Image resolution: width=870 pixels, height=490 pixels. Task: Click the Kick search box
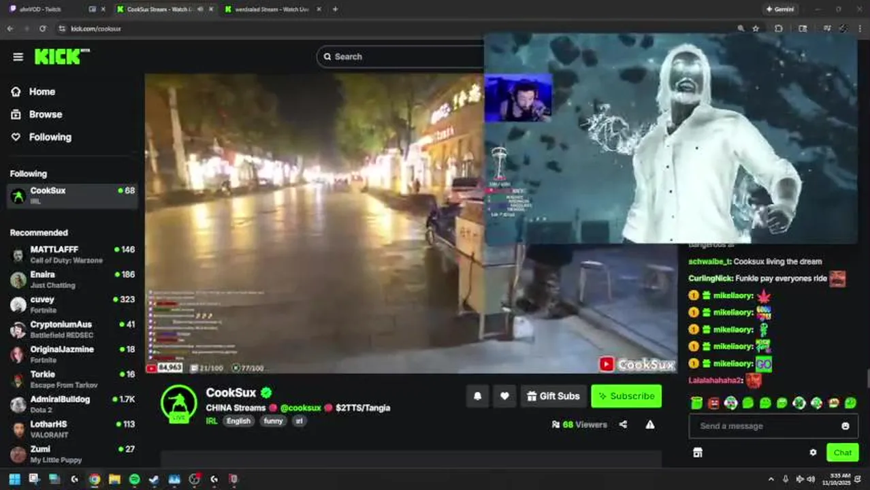(x=402, y=56)
